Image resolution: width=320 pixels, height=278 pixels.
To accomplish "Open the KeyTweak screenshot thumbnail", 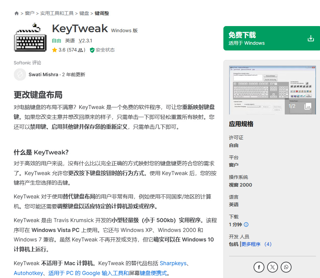I will 273,90.
